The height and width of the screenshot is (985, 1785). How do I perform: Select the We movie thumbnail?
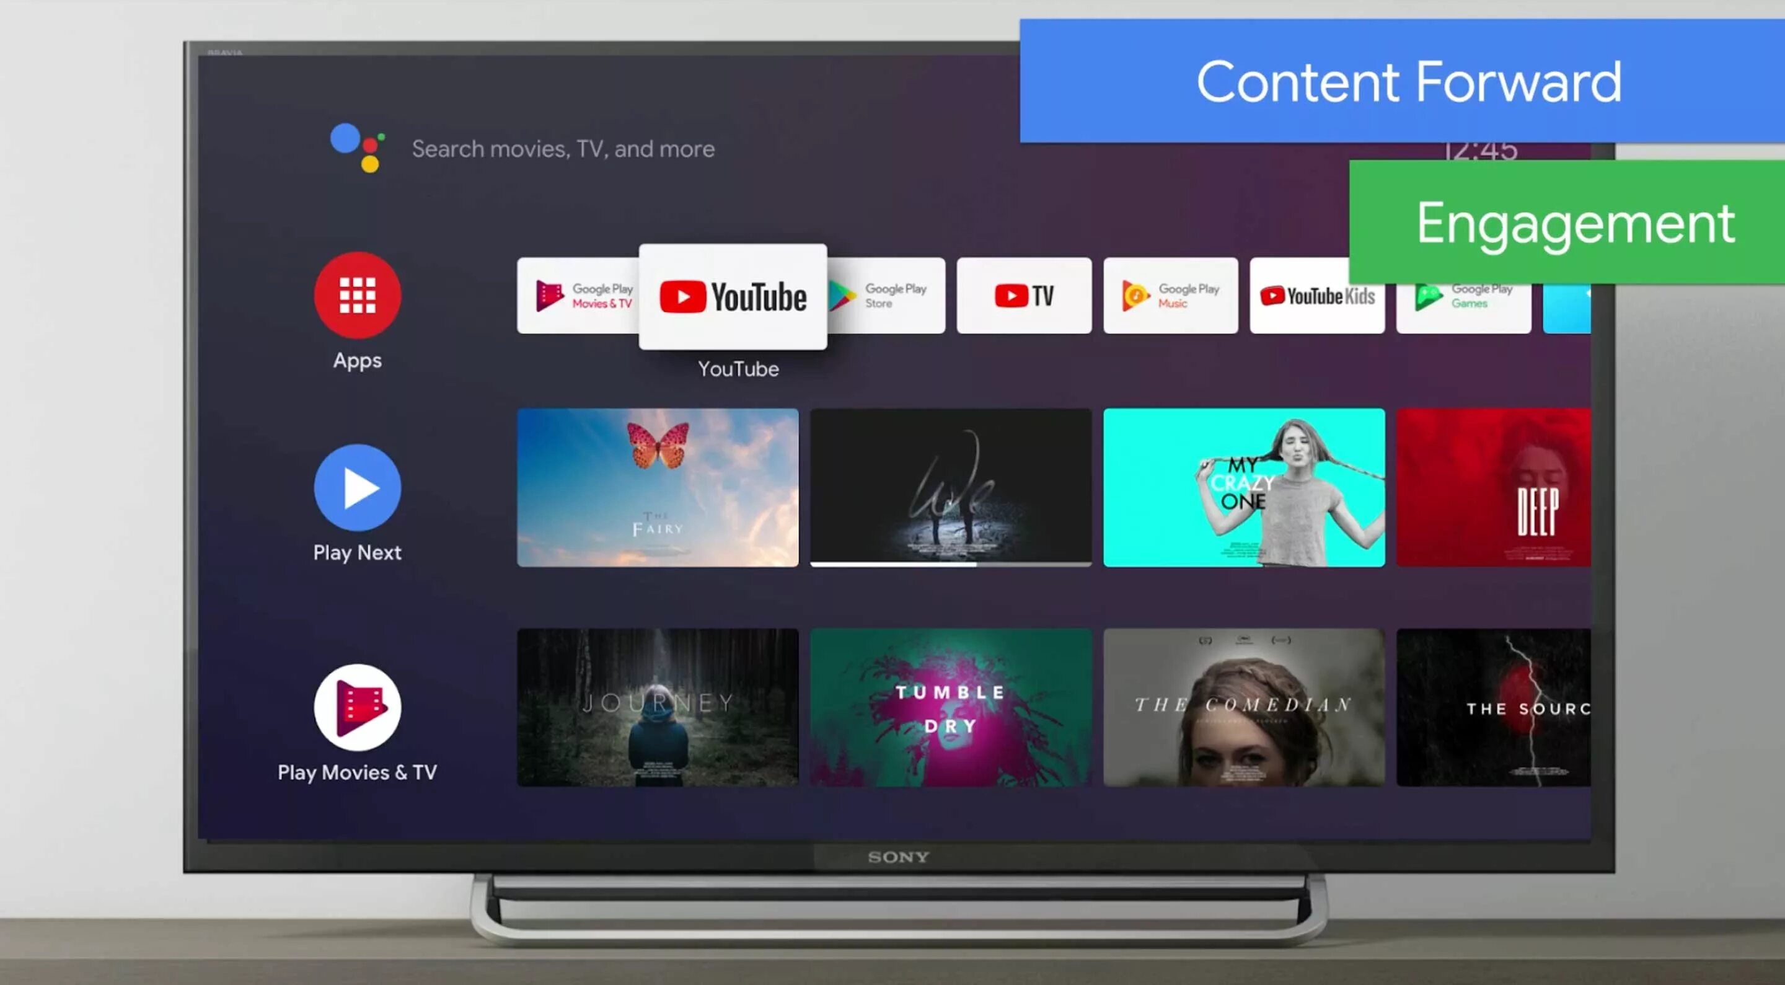pos(951,487)
